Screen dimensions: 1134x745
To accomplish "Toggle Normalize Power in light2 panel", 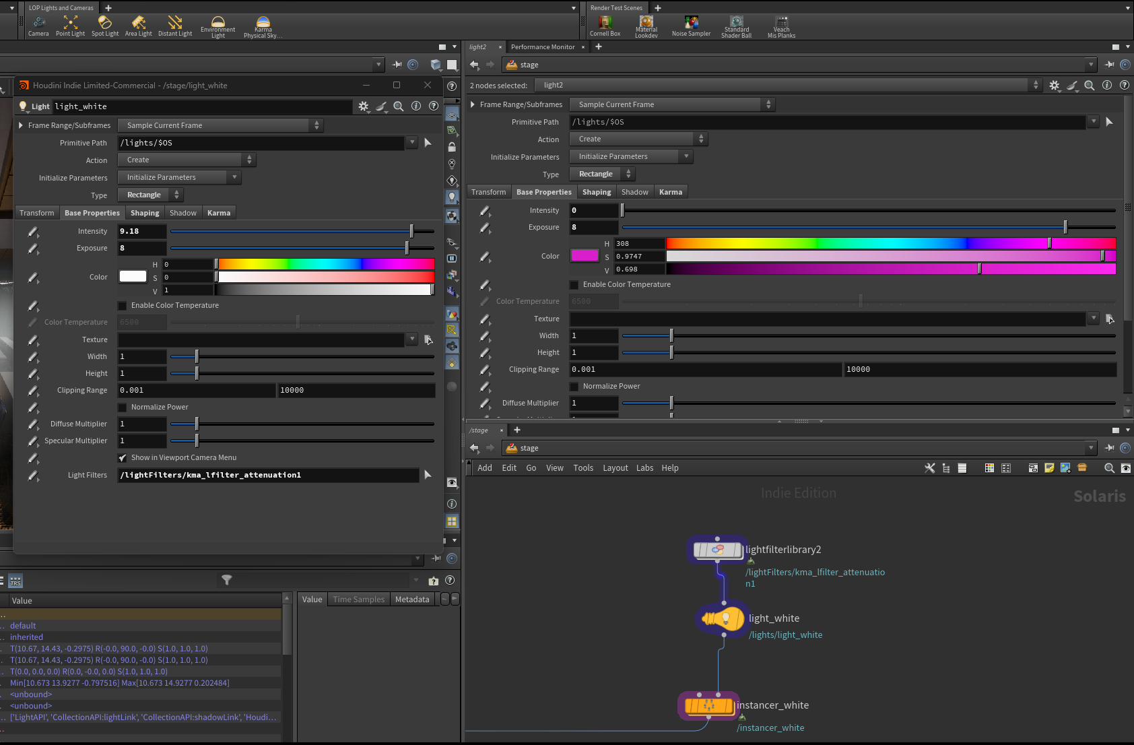I will pyautogui.click(x=574, y=387).
